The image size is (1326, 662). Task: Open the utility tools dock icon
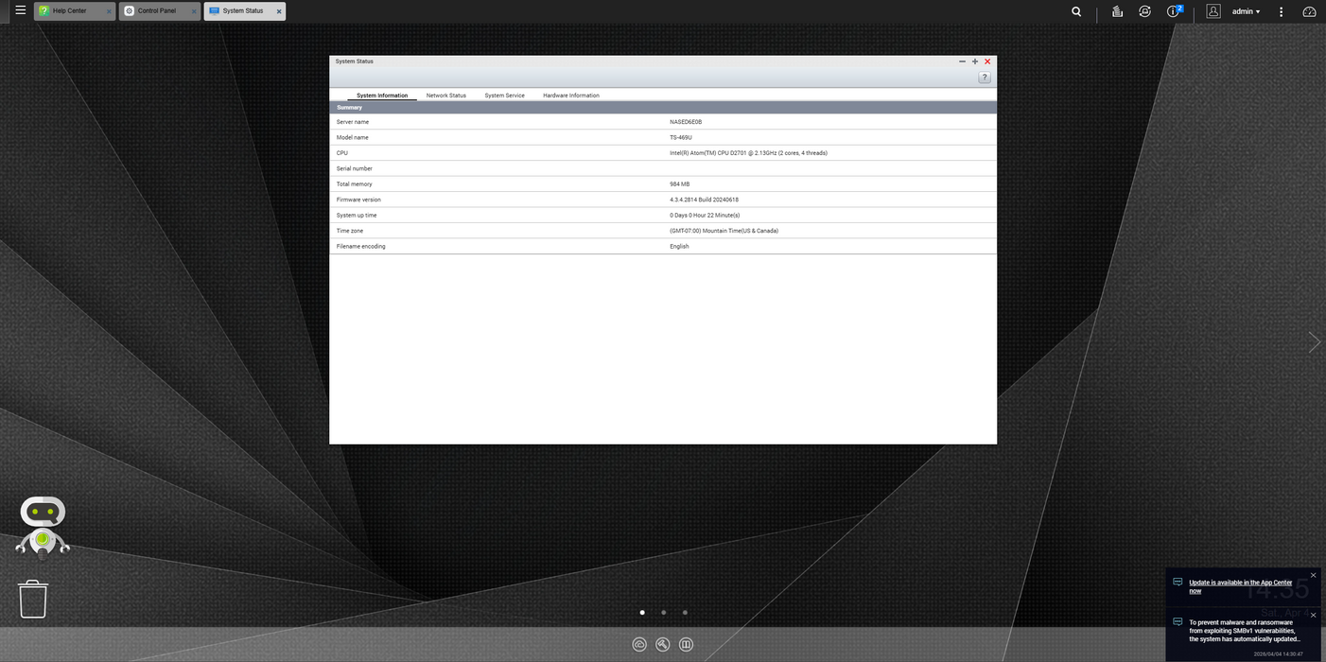click(663, 645)
